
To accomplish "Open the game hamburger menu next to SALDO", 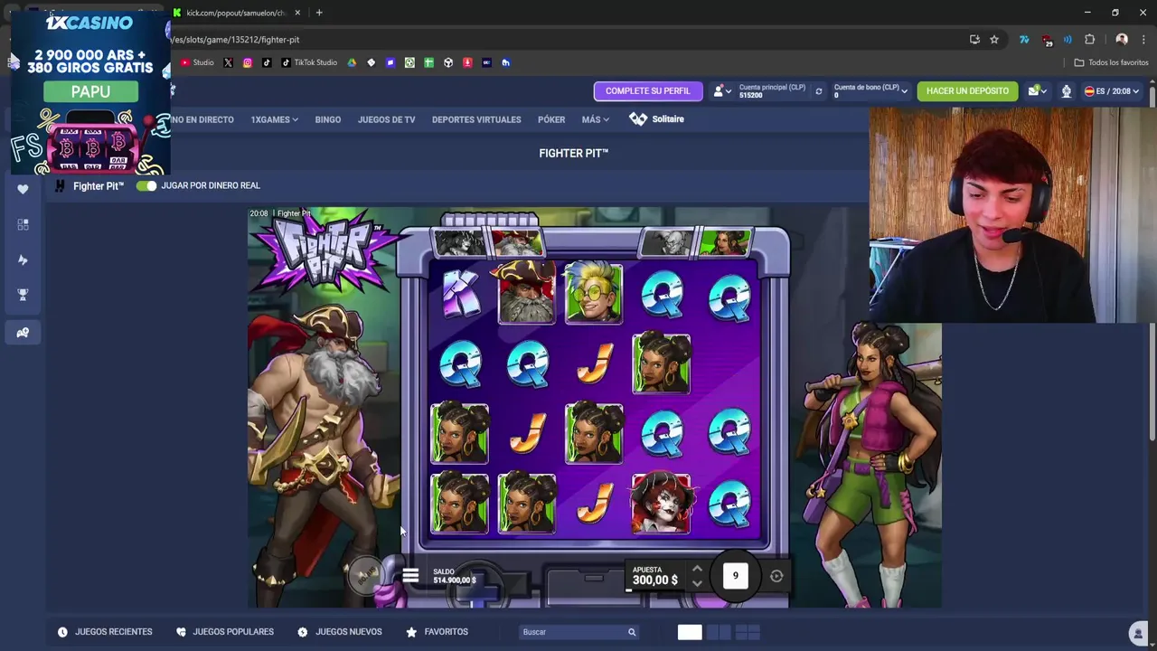I will tap(410, 576).
